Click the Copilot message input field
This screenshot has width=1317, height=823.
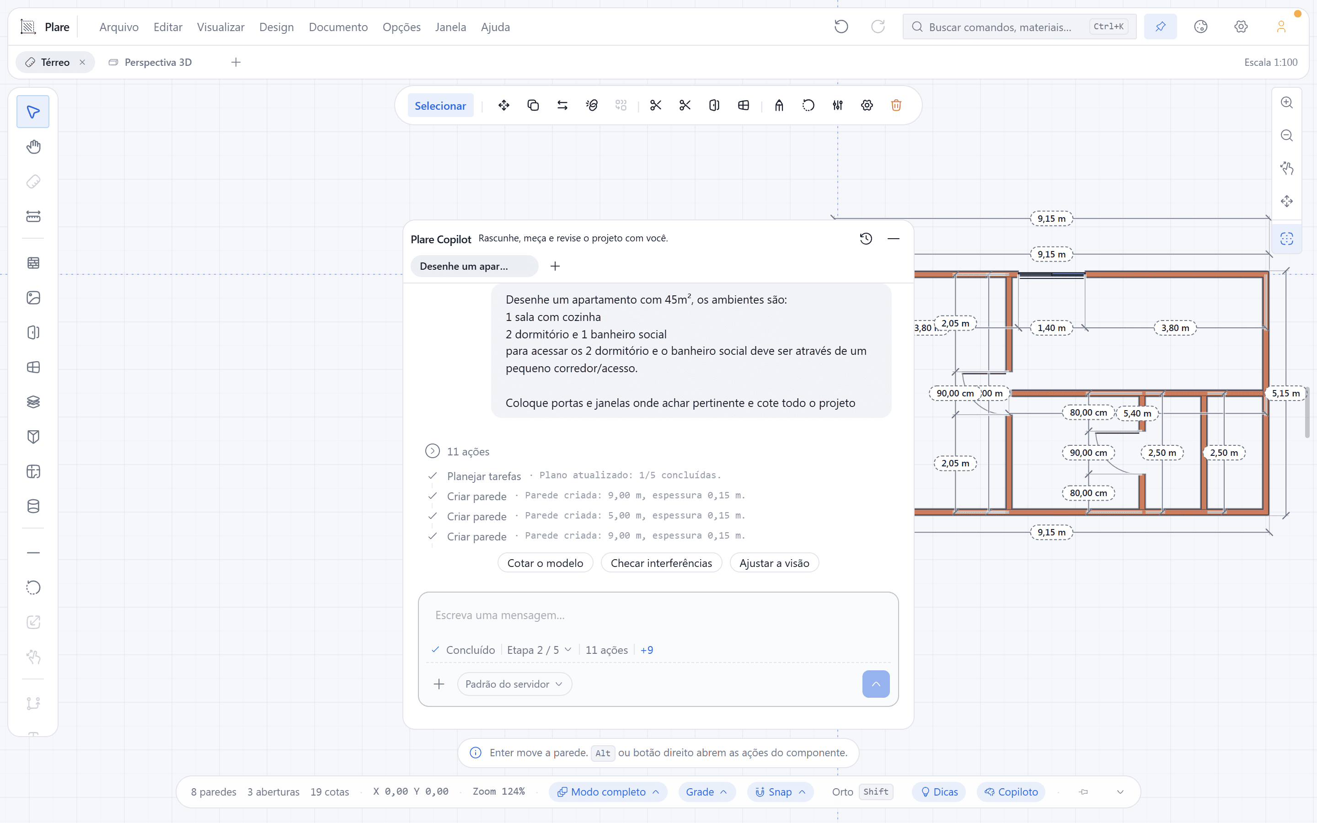(x=658, y=615)
